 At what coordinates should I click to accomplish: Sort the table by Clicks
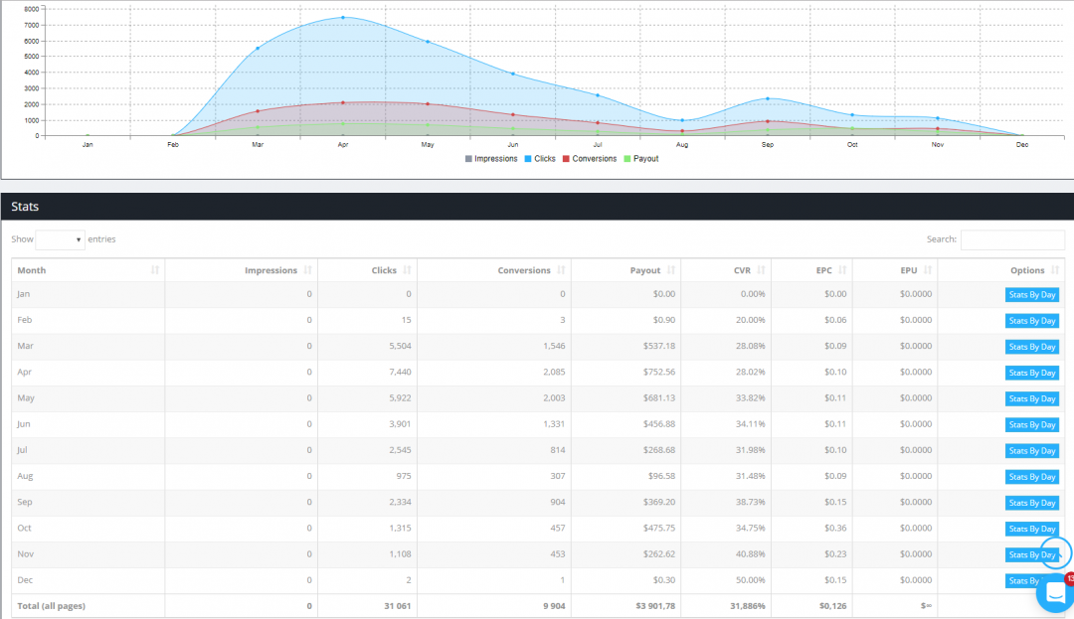(408, 270)
